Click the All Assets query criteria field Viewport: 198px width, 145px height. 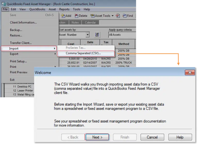(122, 35)
